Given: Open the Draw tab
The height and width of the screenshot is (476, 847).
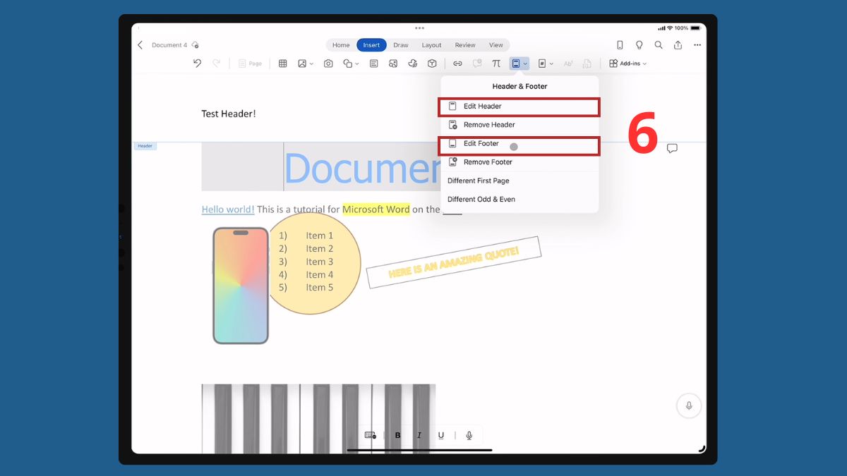Looking at the screenshot, I should pos(401,45).
